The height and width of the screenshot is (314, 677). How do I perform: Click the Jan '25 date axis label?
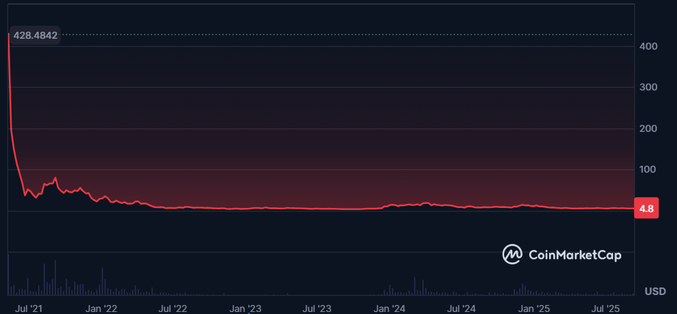[x=533, y=309]
